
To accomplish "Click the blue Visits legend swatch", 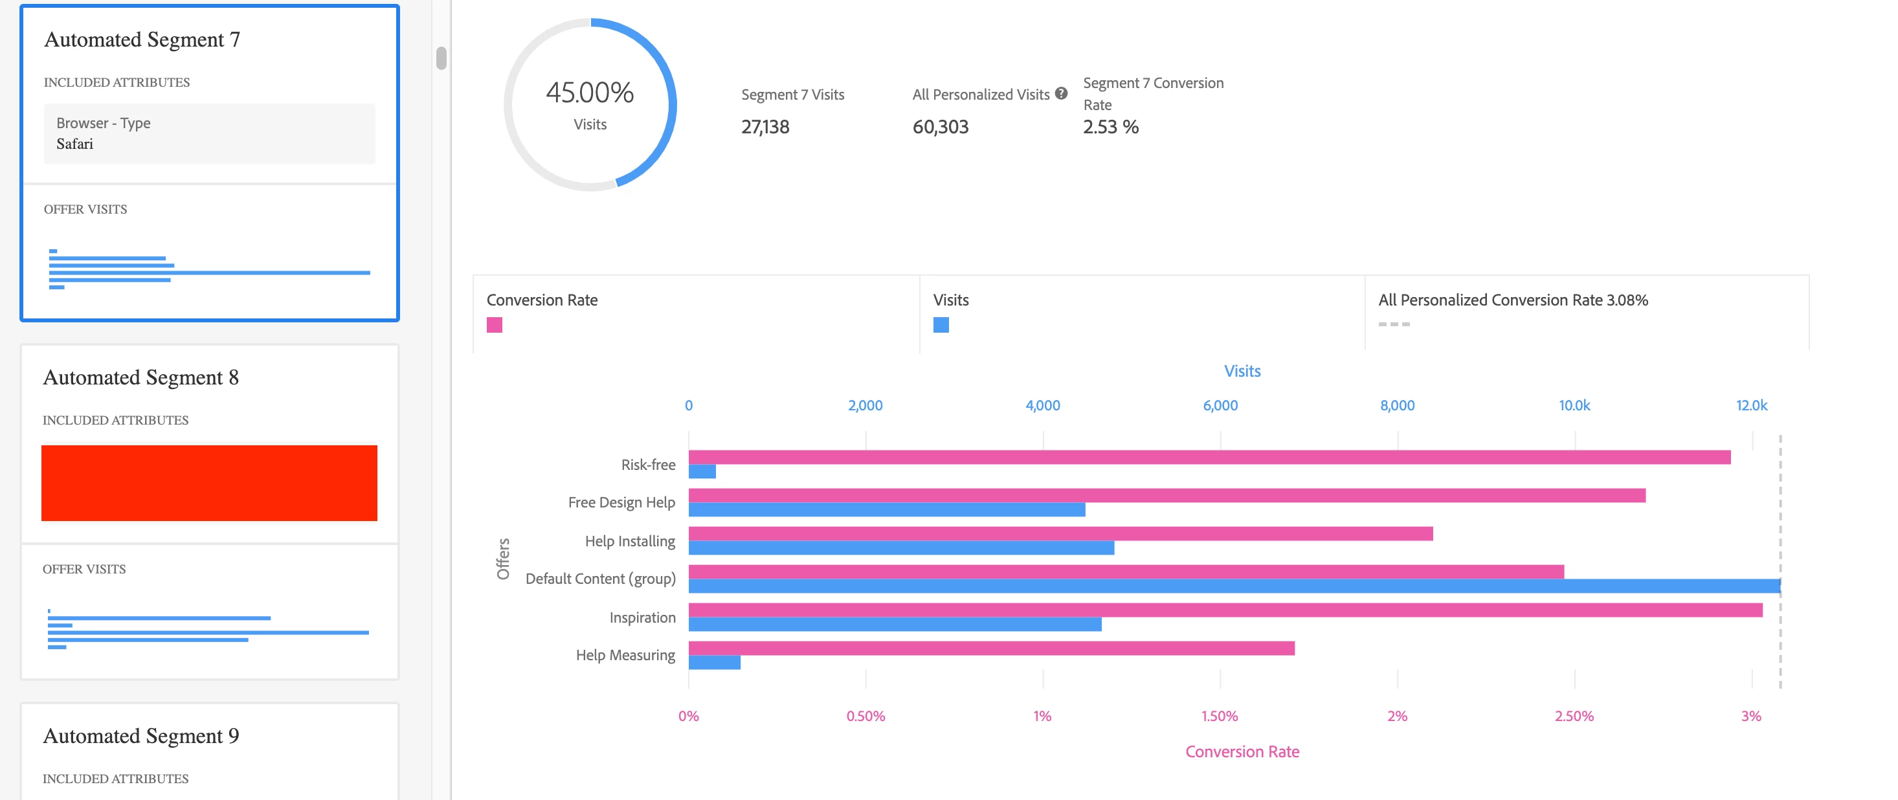I will click(x=941, y=325).
